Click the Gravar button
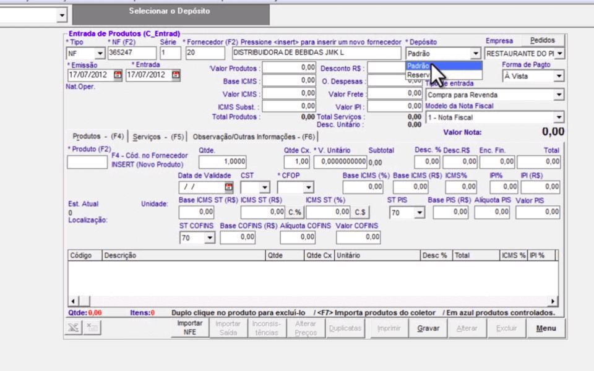 pos(428,328)
